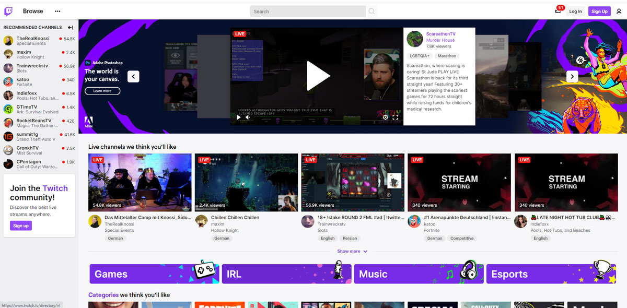The image size is (627, 308).
Task: Open Indiefoxx Stream Starting thumbnail
Action: [x=565, y=182]
